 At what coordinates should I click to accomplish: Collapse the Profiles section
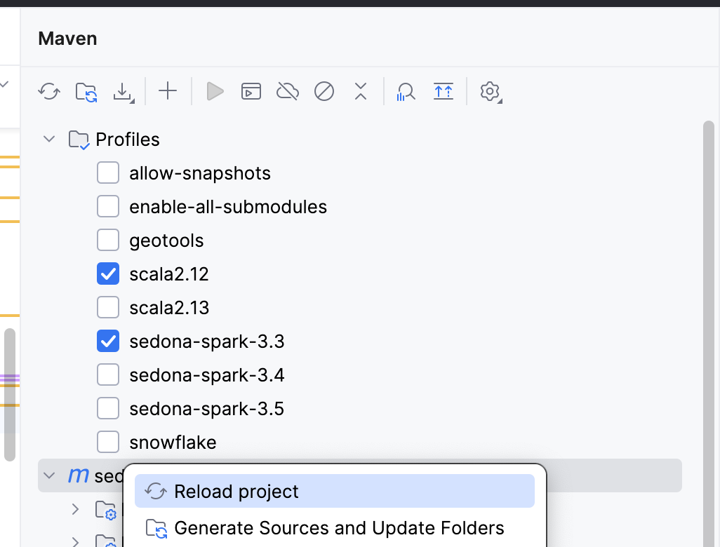48,139
